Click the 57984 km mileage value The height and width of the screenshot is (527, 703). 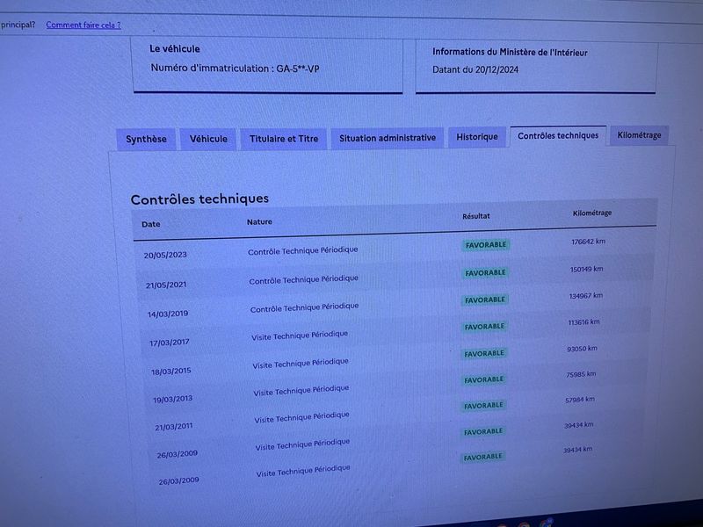pos(580,400)
